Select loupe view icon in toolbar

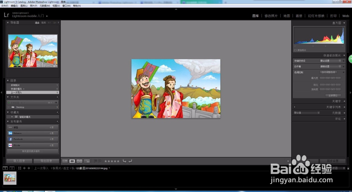(72, 161)
